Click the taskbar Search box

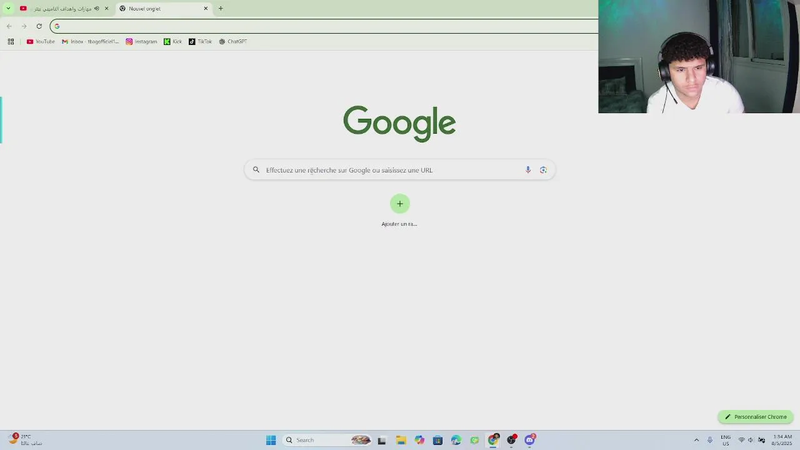pyautogui.click(x=327, y=441)
